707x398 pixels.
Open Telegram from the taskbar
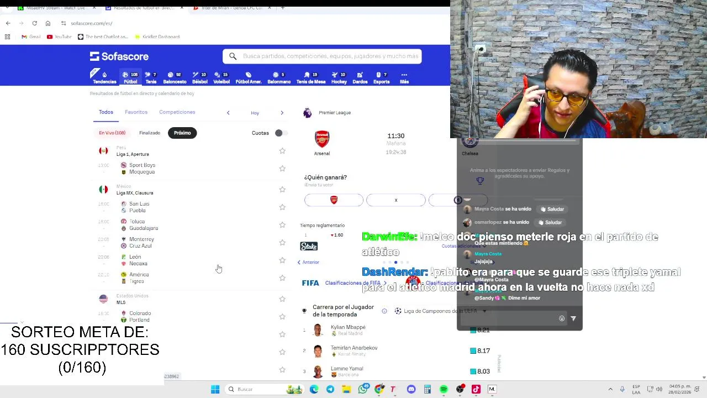click(330, 389)
